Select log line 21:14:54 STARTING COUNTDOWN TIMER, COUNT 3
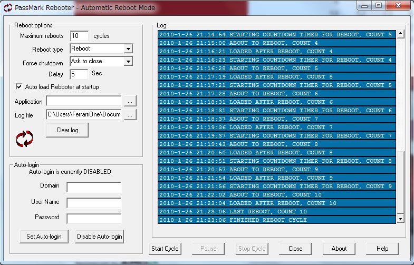Screen dimensions: 414x265 (277, 34)
